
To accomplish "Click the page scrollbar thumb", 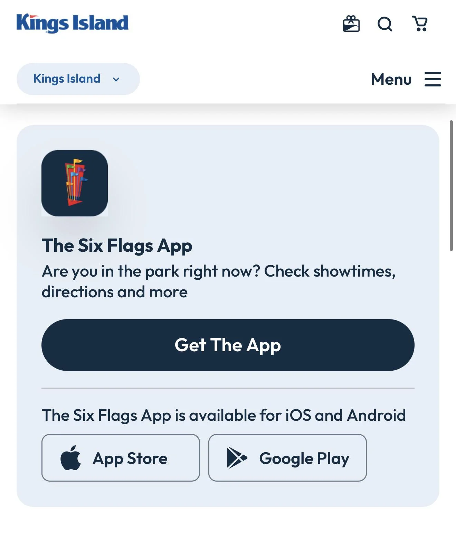I will (x=451, y=186).
